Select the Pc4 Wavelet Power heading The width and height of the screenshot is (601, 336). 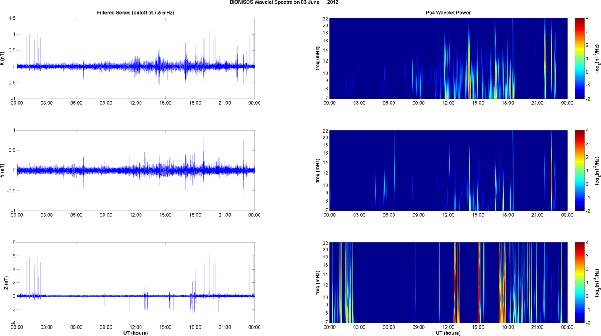pyautogui.click(x=448, y=13)
